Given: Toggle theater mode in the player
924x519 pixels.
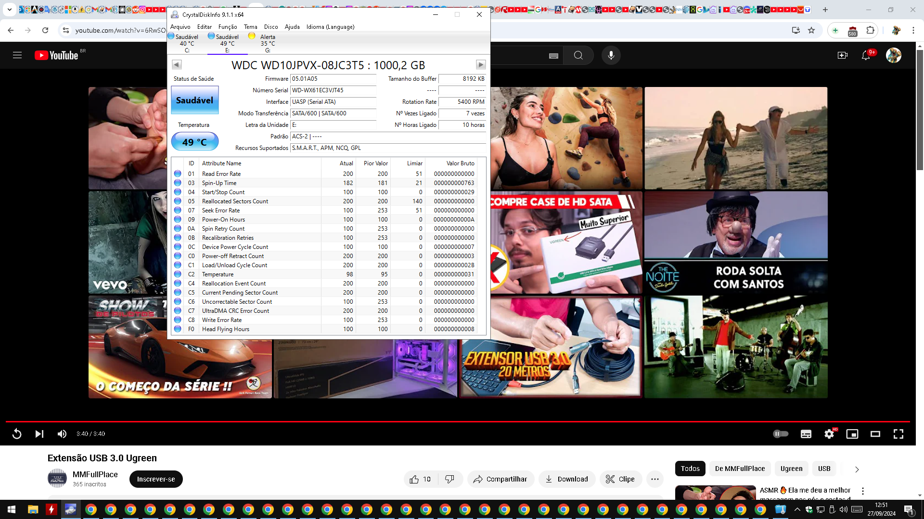Looking at the screenshot, I should point(875,434).
